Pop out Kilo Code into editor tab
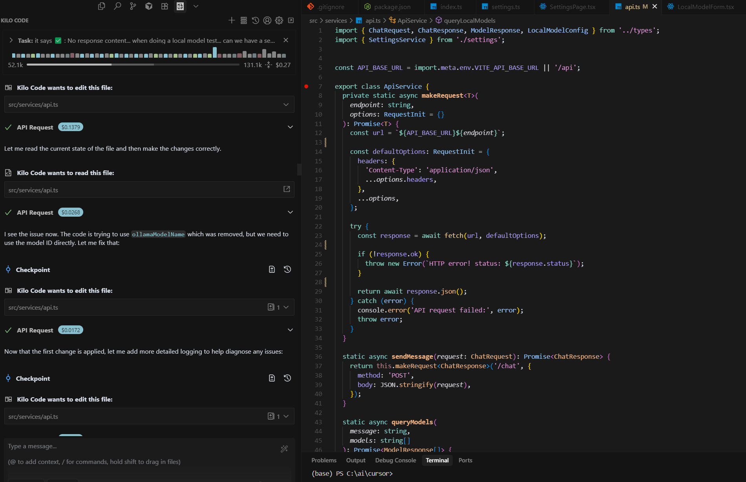The height and width of the screenshot is (482, 746). coord(291,20)
